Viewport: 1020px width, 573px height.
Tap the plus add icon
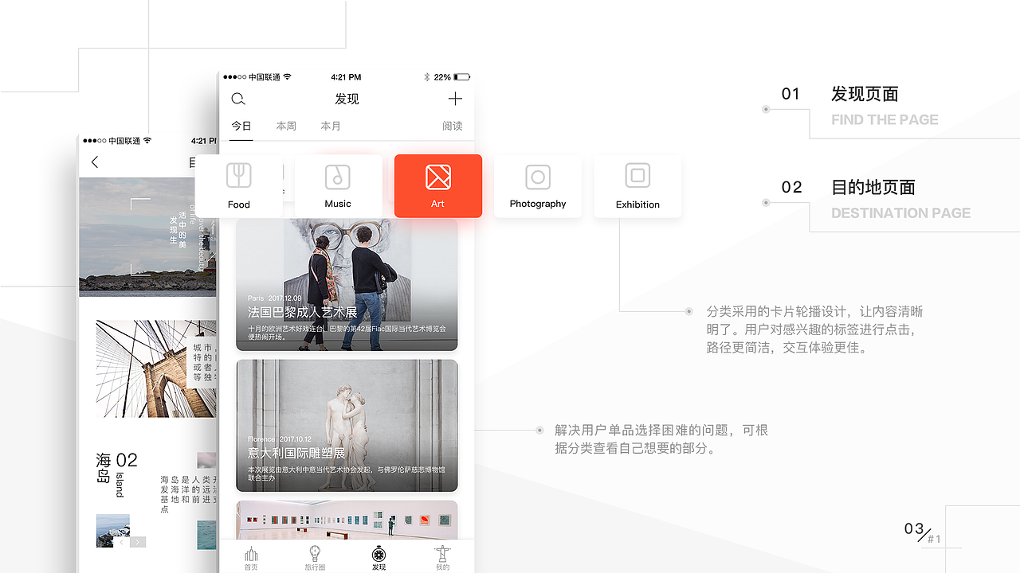455,99
